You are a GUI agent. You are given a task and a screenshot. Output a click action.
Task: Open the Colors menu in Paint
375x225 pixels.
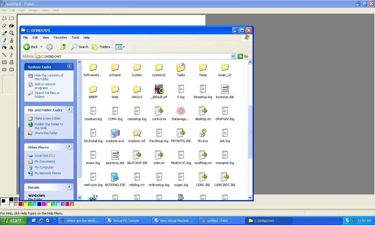(x=45, y=10)
